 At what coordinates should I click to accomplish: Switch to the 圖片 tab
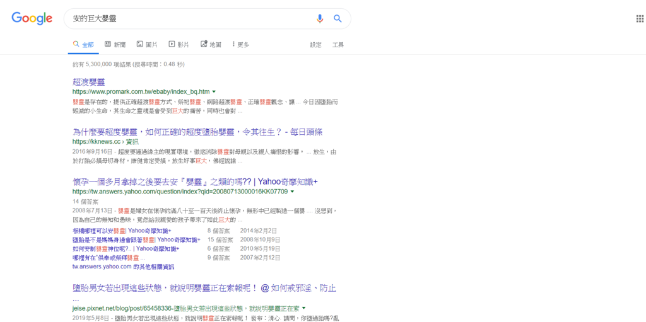click(146, 45)
